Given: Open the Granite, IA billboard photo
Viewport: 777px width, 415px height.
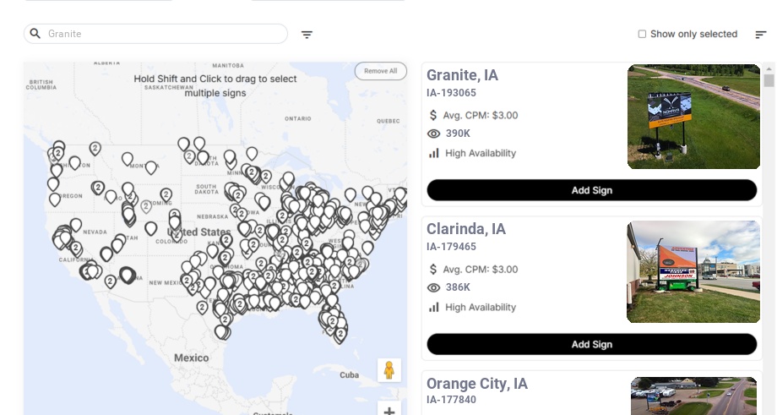Looking at the screenshot, I should [693, 117].
